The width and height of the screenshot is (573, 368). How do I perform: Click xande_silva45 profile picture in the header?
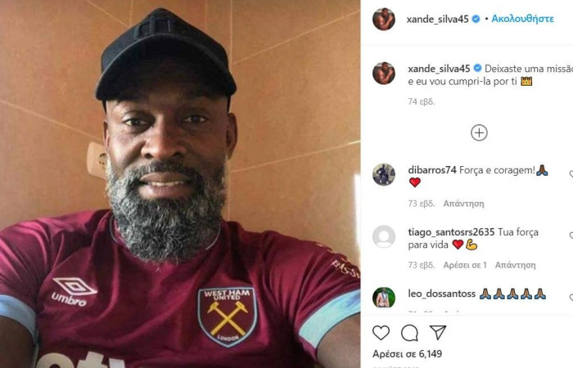[x=384, y=19]
